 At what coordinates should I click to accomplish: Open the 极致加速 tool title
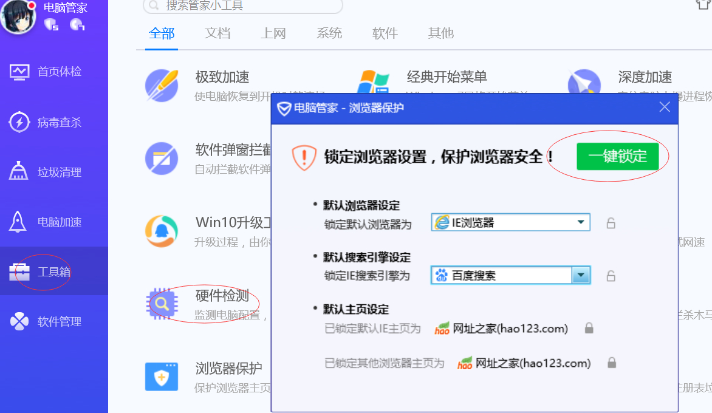pos(222,77)
